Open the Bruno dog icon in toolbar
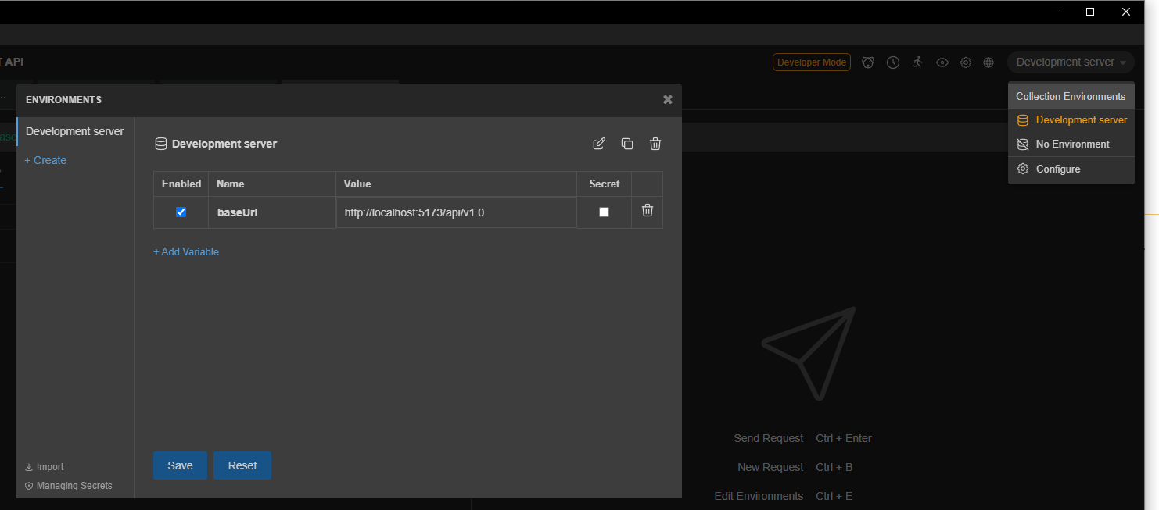This screenshot has width=1159, height=510. point(868,62)
